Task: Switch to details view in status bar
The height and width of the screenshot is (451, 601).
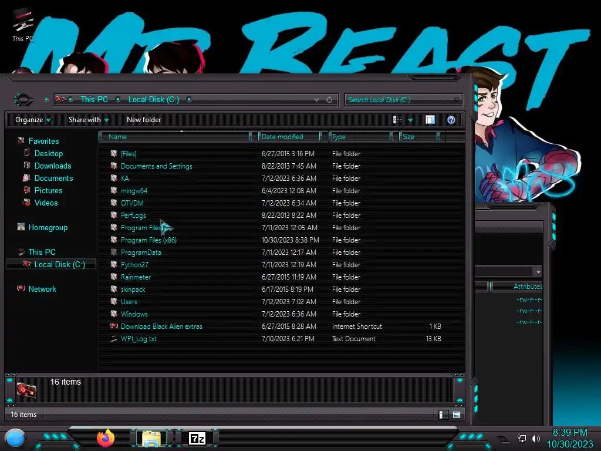Action: [x=444, y=415]
